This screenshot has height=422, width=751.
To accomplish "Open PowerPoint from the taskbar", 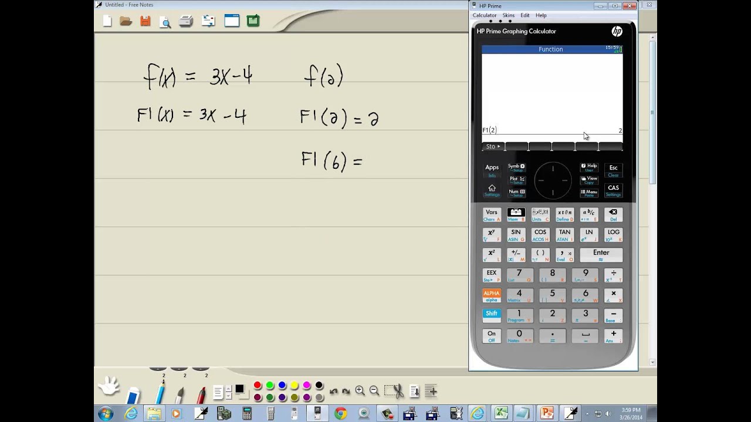I will 547,414.
